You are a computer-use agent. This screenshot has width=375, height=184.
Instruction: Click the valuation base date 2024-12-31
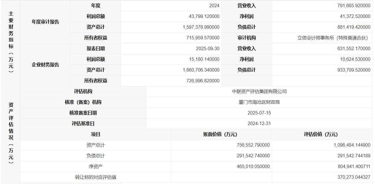[259, 124]
